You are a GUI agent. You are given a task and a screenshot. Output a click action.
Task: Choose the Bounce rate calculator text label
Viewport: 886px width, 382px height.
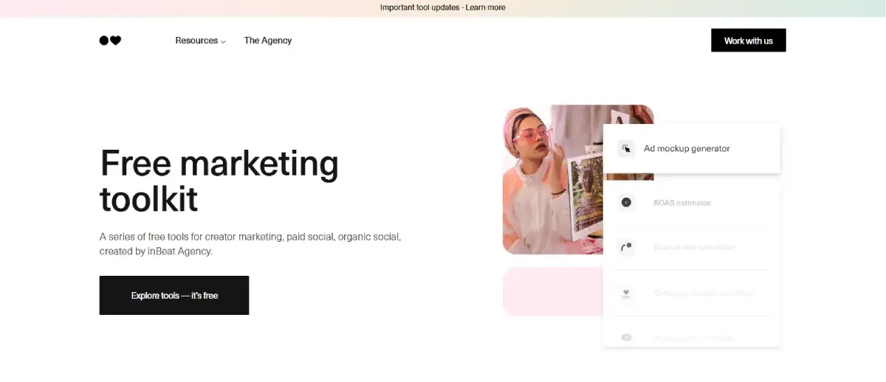694,247
